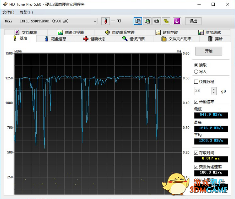Copy screenshot to clipboard icon
This screenshot has height=199, width=235.
coord(147,21)
